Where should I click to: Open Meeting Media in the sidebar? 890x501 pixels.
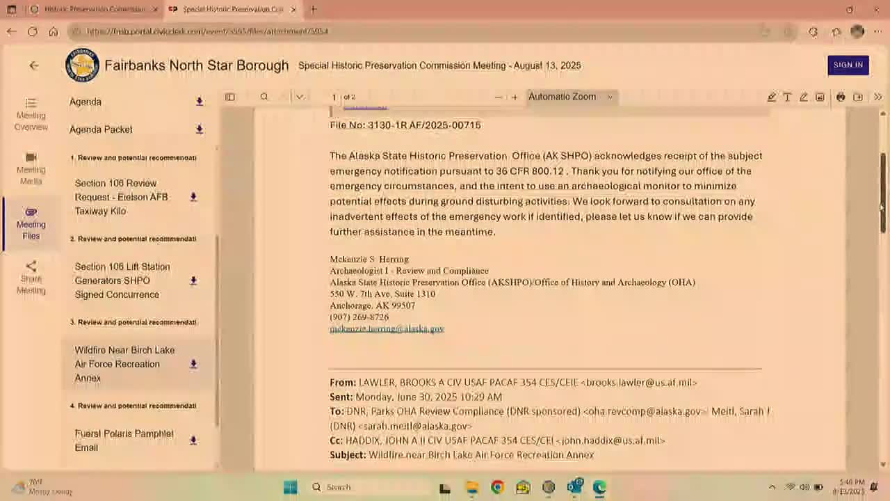[x=31, y=169]
